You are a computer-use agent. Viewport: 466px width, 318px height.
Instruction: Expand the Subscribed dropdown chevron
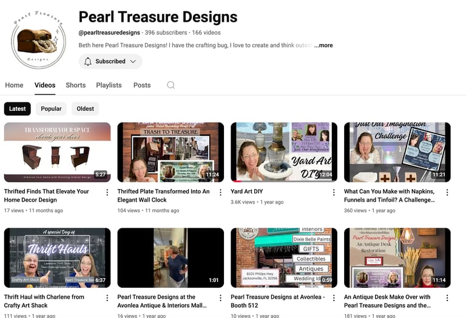pos(133,61)
